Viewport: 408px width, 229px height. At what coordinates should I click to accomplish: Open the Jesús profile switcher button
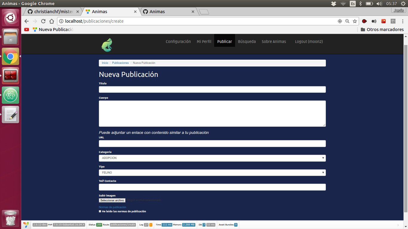point(399,10)
